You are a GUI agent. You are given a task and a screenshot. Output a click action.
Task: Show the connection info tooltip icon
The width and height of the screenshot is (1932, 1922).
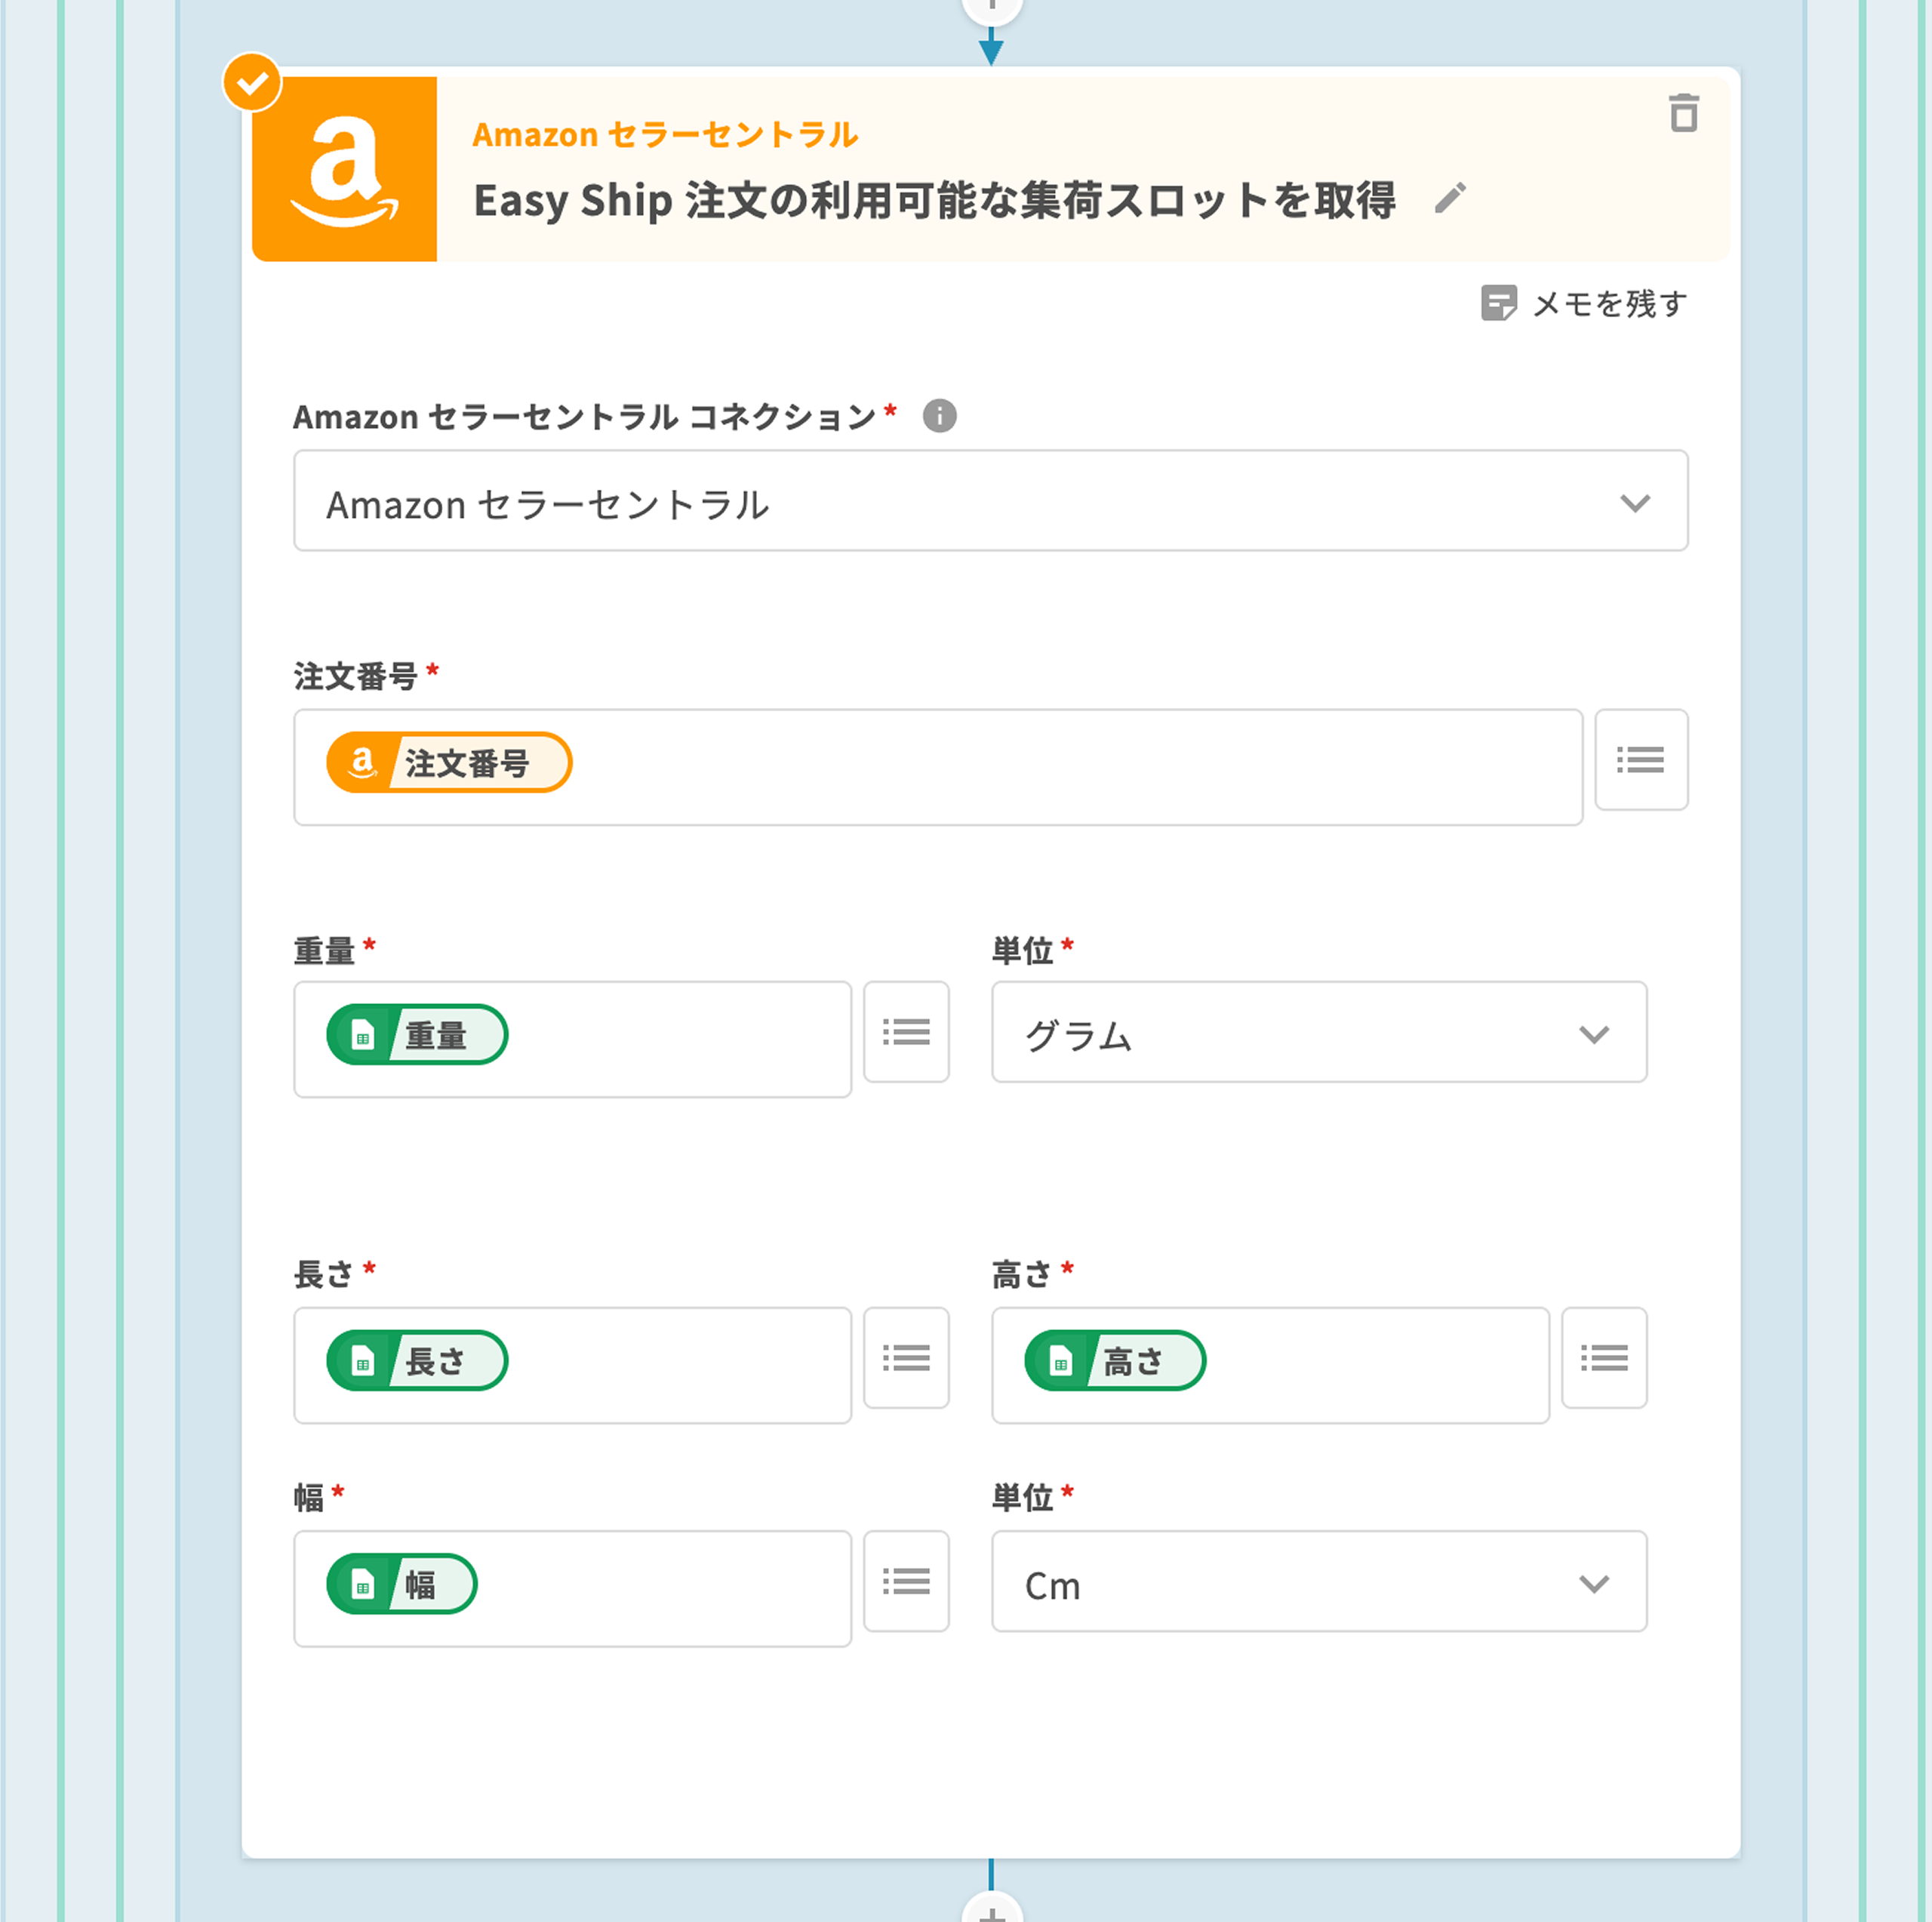939,415
